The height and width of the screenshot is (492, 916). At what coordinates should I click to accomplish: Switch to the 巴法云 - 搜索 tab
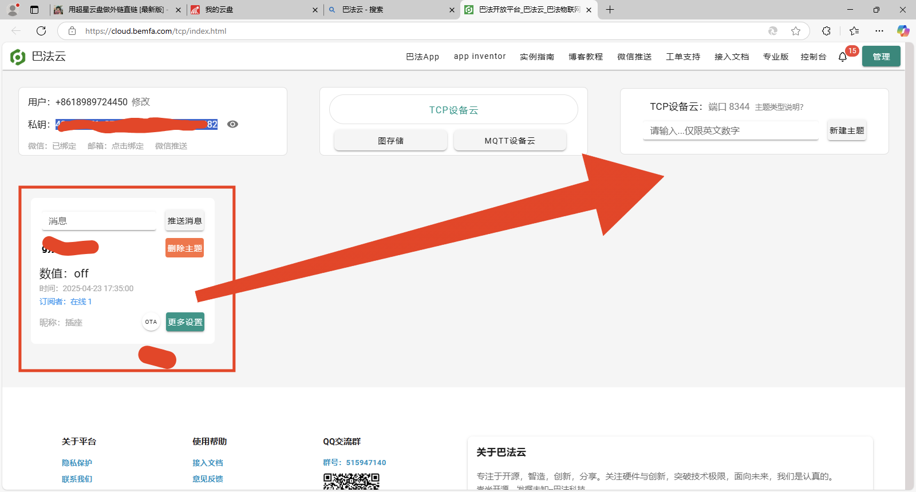point(391,10)
